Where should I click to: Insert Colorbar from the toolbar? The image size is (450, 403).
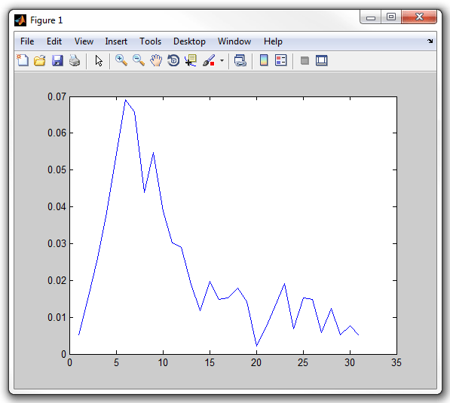(264, 60)
